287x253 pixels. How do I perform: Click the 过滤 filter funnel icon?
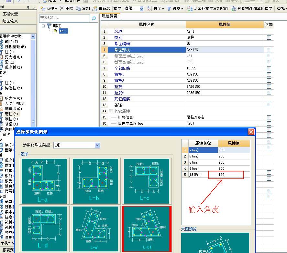point(169,9)
